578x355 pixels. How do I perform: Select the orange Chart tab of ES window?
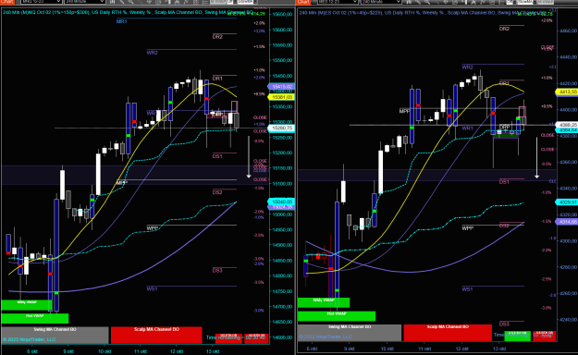tap(303, 2)
